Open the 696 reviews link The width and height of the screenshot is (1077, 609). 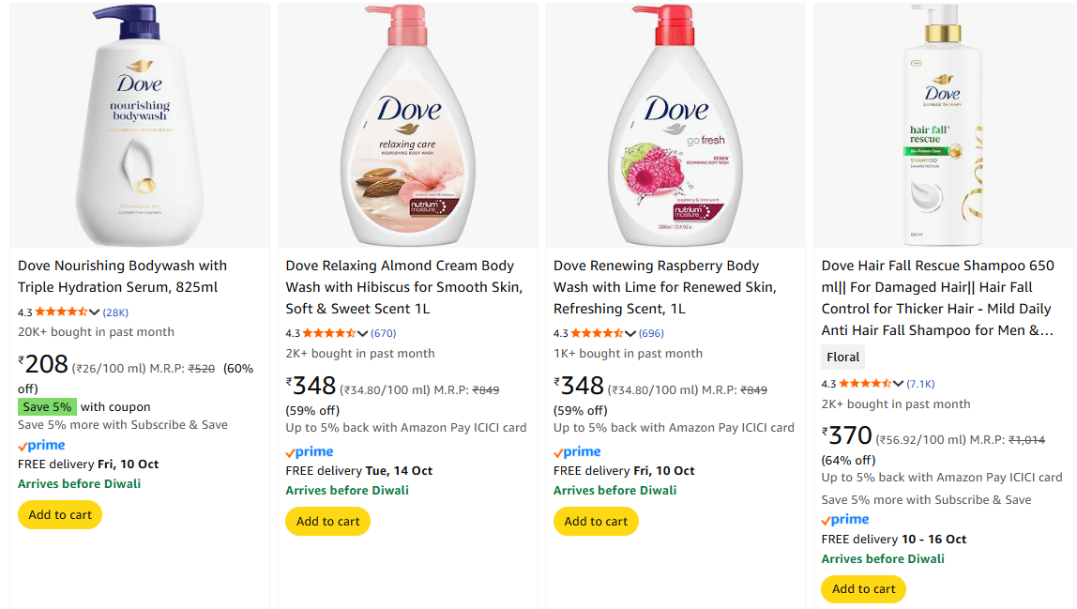651,334
